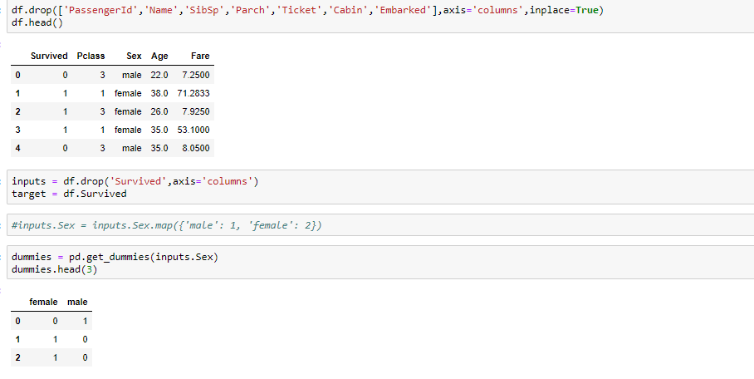754x379 pixels.
Task: Select the Sex column header in df table
Action: pos(135,56)
